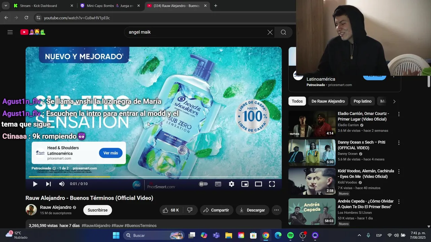Image resolution: width=431 pixels, height=242 pixels.
Task: Toggle subtitles in the player
Action: [x=218, y=184]
